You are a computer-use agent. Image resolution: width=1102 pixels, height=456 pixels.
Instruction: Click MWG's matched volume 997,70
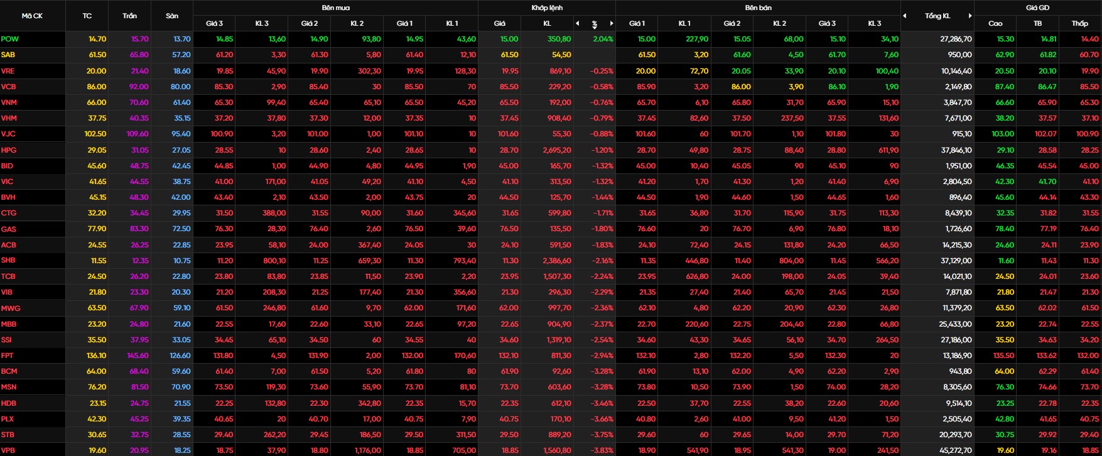pyautogui.click(x=559, y=308)
